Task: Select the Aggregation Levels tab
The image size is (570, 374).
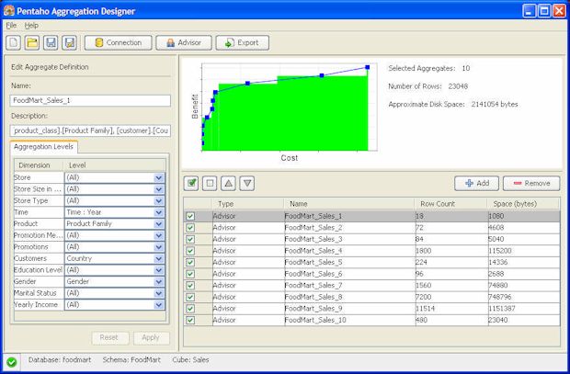Action: pyautogui.click(x=43, y=146)
